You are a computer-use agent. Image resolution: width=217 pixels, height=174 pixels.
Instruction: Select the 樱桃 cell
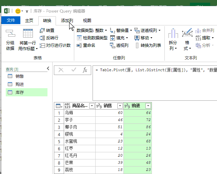(80, 134)
